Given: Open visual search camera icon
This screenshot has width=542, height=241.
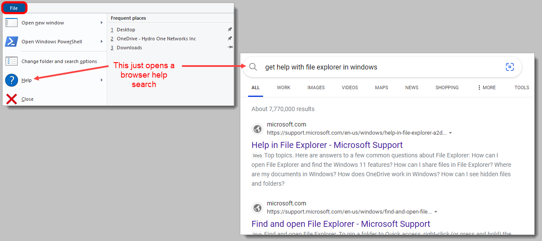Looking at the screenshot, I should point(509,67).
